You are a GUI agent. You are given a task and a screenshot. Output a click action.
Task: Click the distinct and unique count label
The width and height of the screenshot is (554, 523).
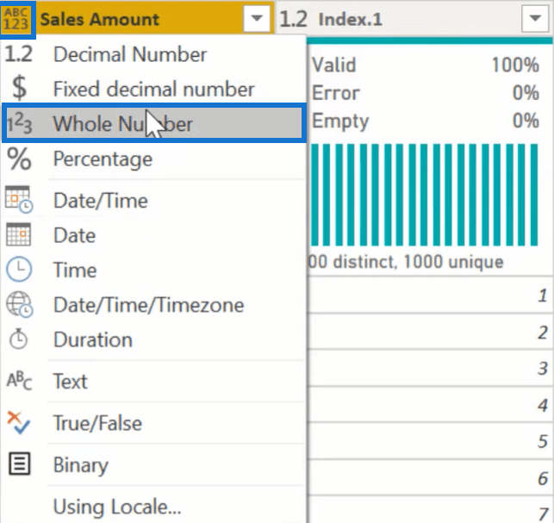(406, 262)
